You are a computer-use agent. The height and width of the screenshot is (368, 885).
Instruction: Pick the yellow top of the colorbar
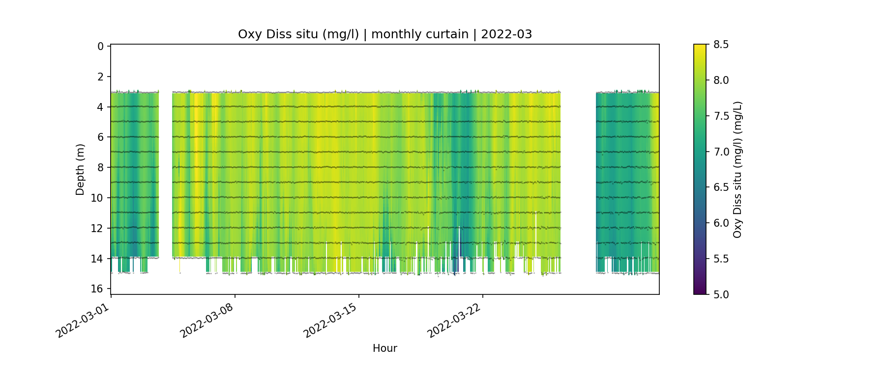(x=700, y=47)
